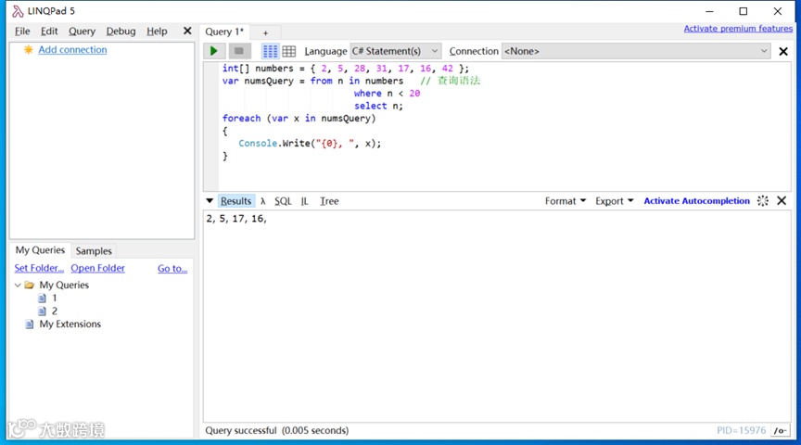Click the Add connection star icon
The width and height of the screenshot is (801, 445).
coord(29,49)
